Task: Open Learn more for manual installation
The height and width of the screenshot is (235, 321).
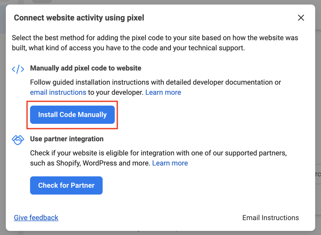Action: 163,92
